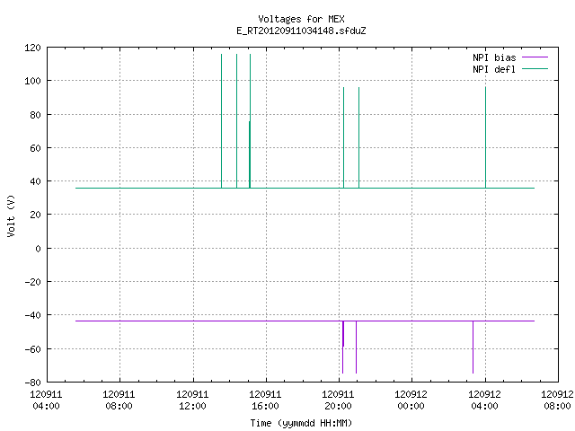Click the y-axis tick label 80
575x431 pixels.
tap(35, 115)
